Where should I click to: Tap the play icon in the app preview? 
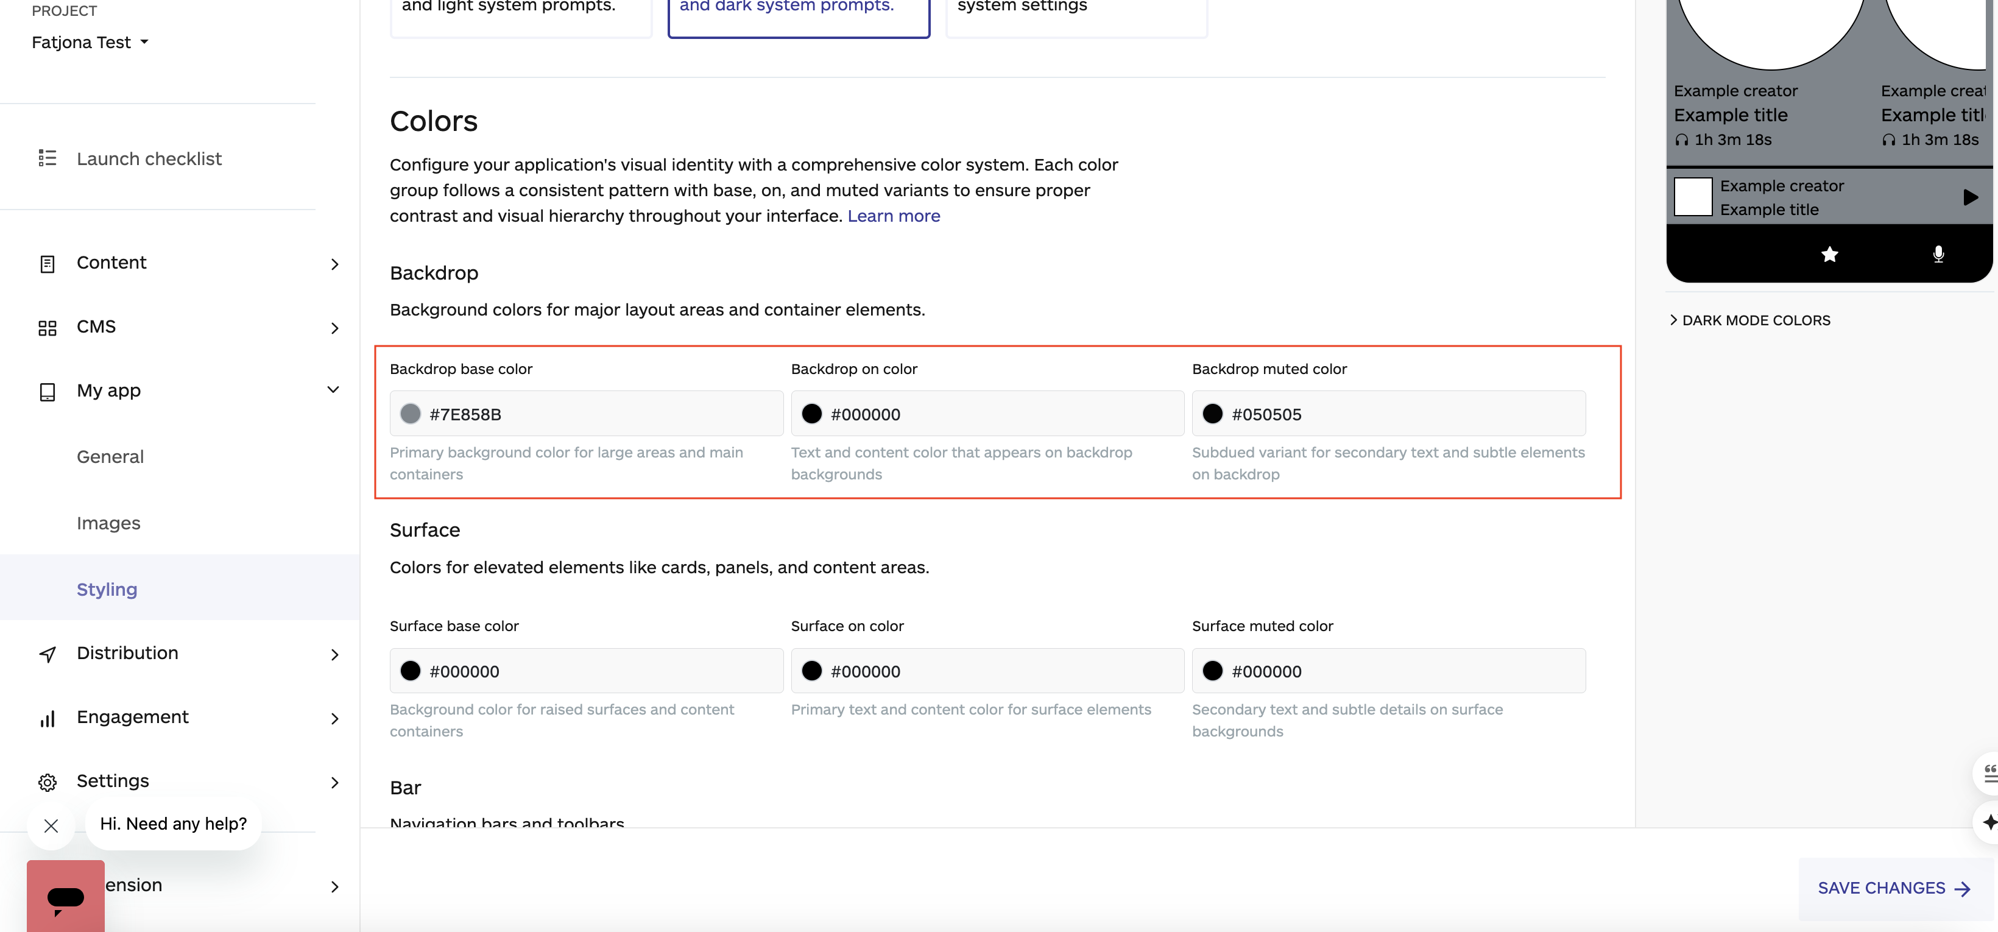point(1971,198)
